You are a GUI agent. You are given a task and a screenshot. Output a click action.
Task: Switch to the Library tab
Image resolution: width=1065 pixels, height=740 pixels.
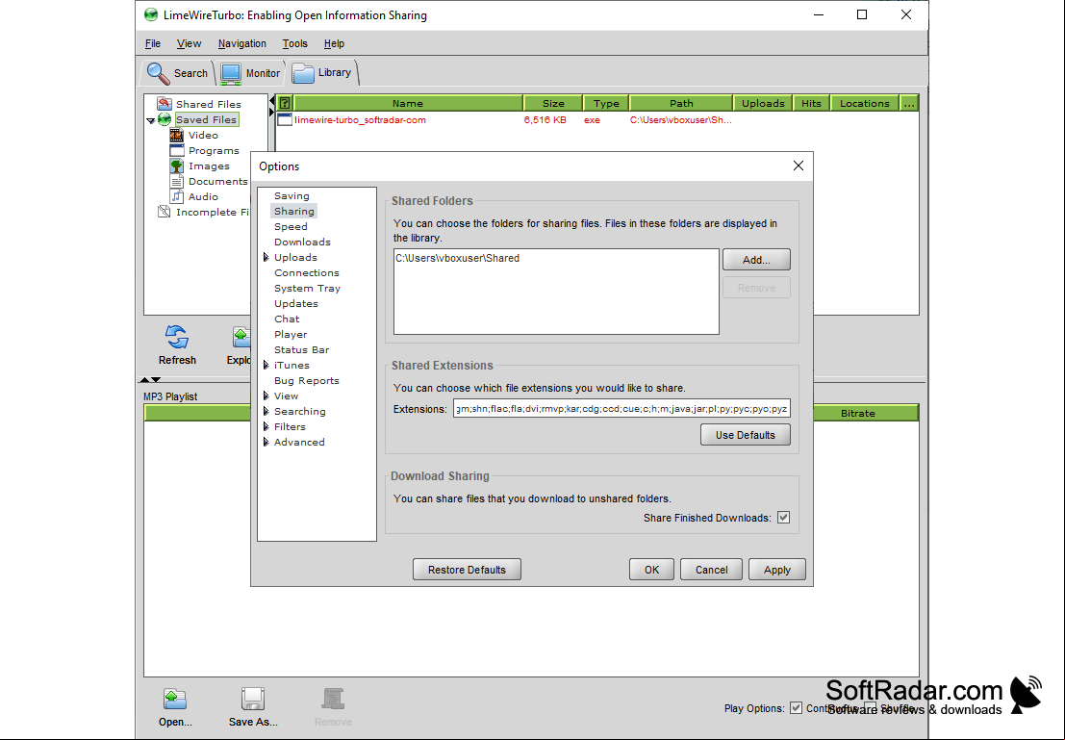coord(322,73)
